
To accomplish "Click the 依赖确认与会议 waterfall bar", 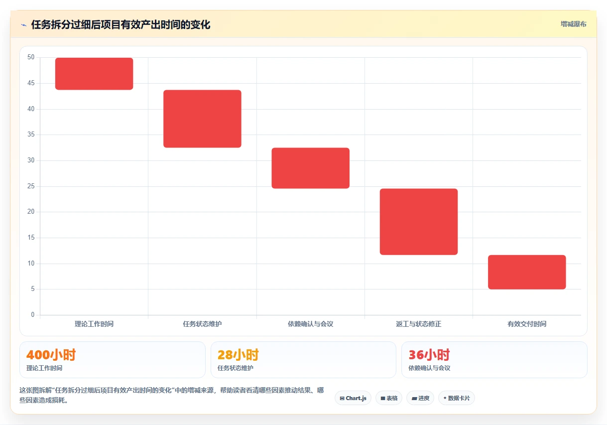I will (310, 168).
